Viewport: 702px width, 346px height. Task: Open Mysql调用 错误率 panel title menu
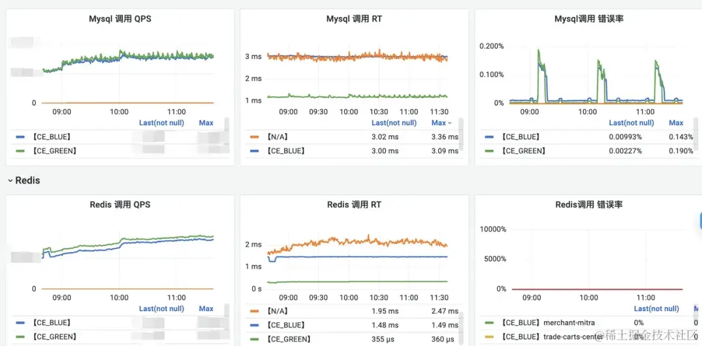click(x=589, y=19)
